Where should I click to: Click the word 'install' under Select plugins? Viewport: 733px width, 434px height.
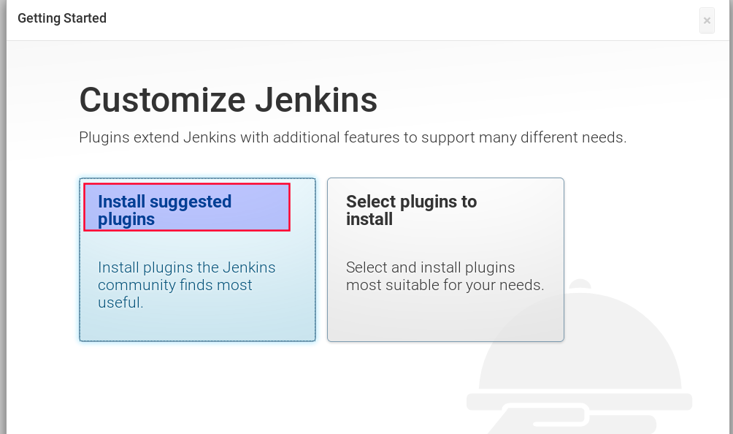[x=369, y=219]
